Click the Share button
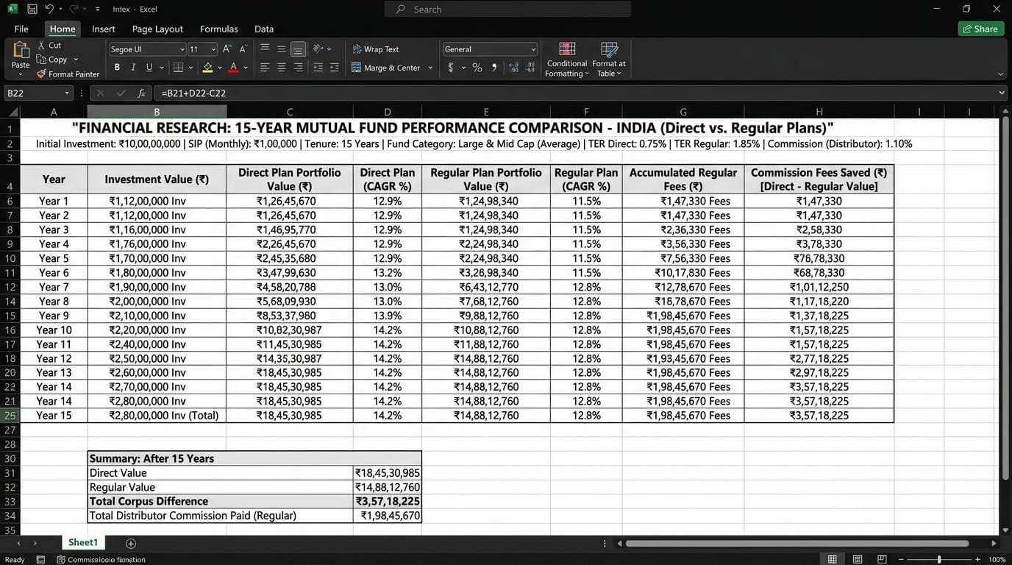Screen dimensions: 1012x565 pos(981,29)
